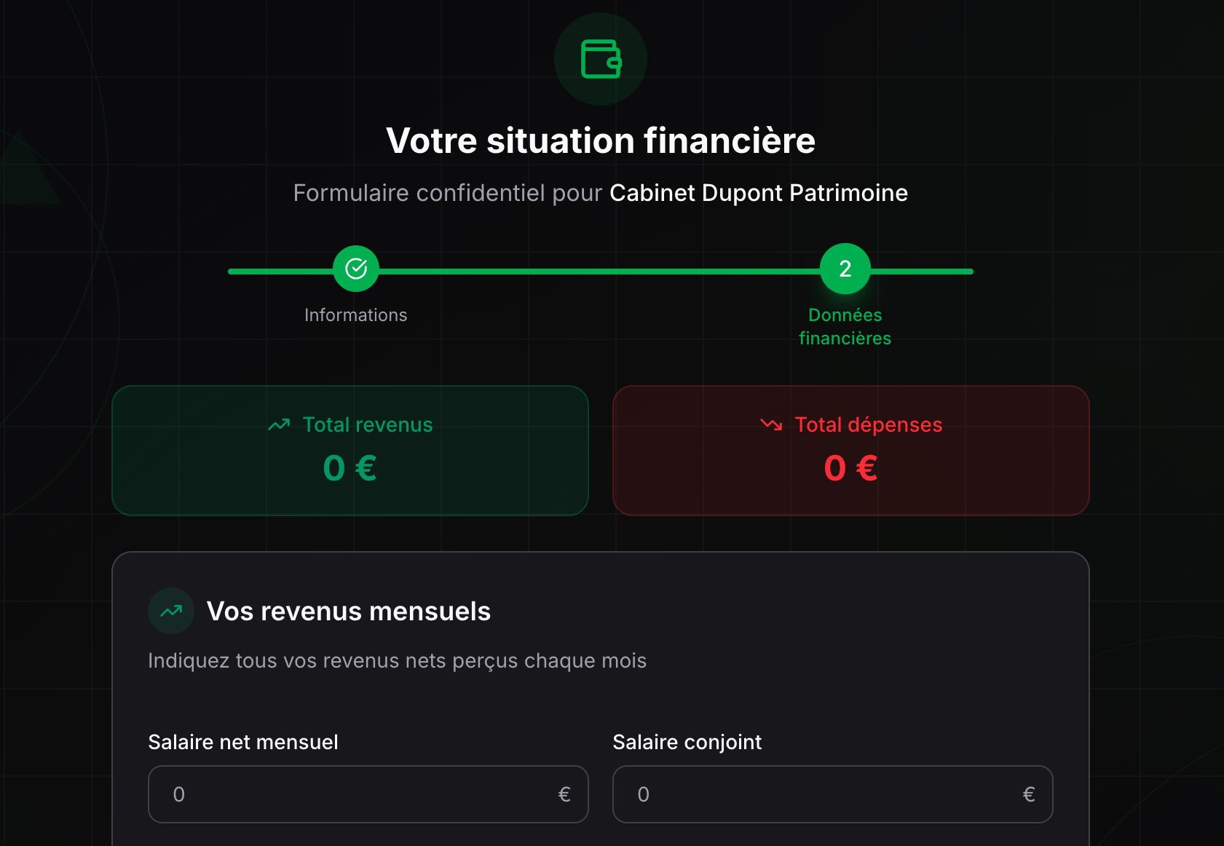Select the circle labeled 2 on the stepper
Screen dimensions: 1224x846
tap(845, 269)
